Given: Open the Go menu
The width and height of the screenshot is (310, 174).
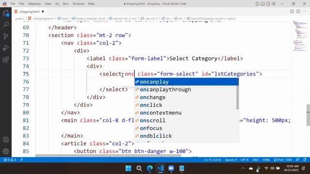Looking at the screenshot, I should tap(57, 4).
